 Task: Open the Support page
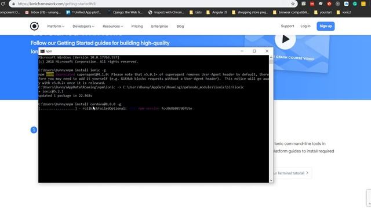[x=288, y=26]
